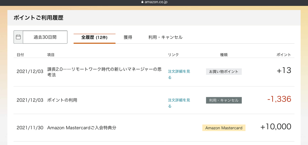This screenshot has height=145, width=308.
Task: Click the lock icon in the address bar
Action: (142, 2)
